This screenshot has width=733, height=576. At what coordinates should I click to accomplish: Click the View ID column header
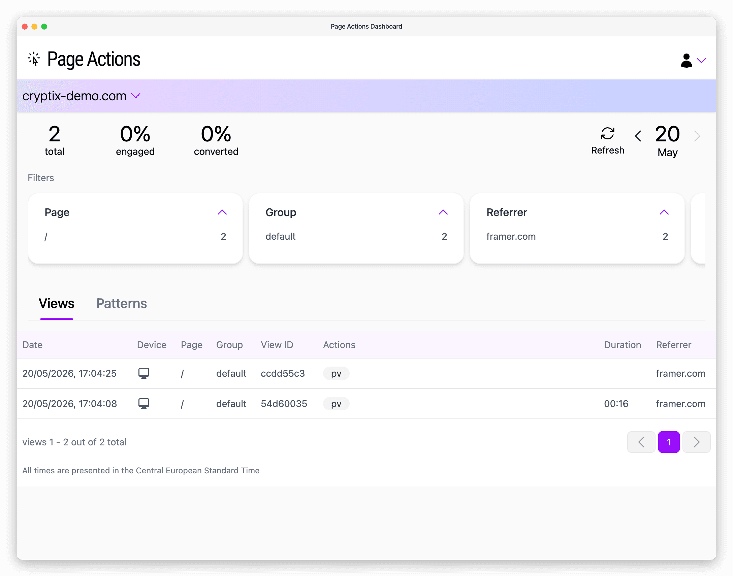point(277,345)
